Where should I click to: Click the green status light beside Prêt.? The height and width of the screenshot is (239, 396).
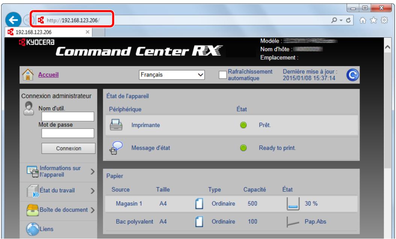pos(243,125)
